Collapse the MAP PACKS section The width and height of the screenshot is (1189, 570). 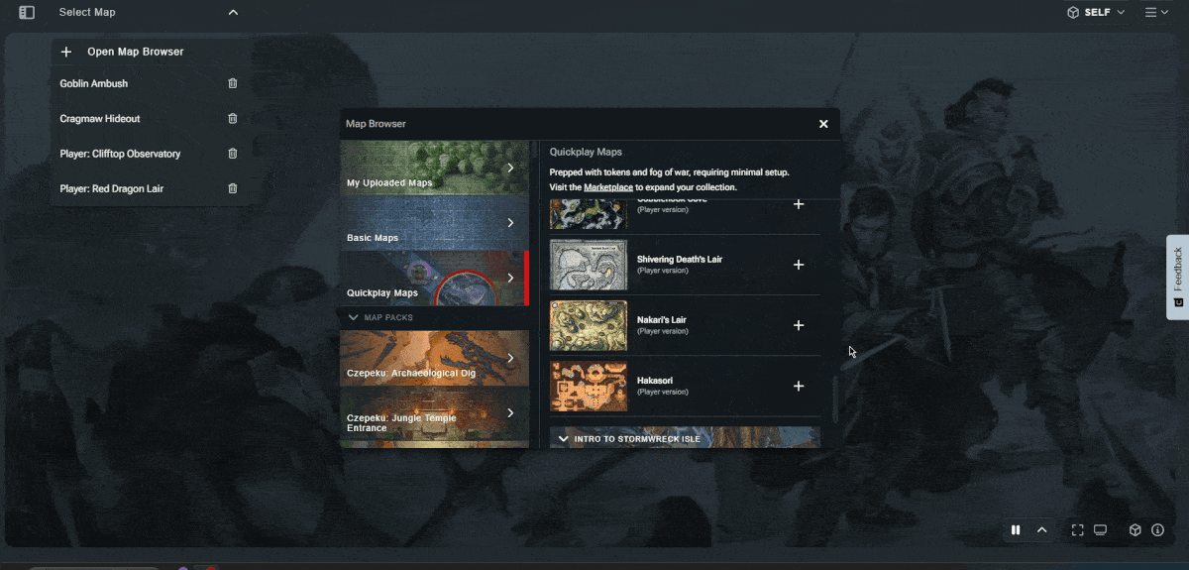380,317
